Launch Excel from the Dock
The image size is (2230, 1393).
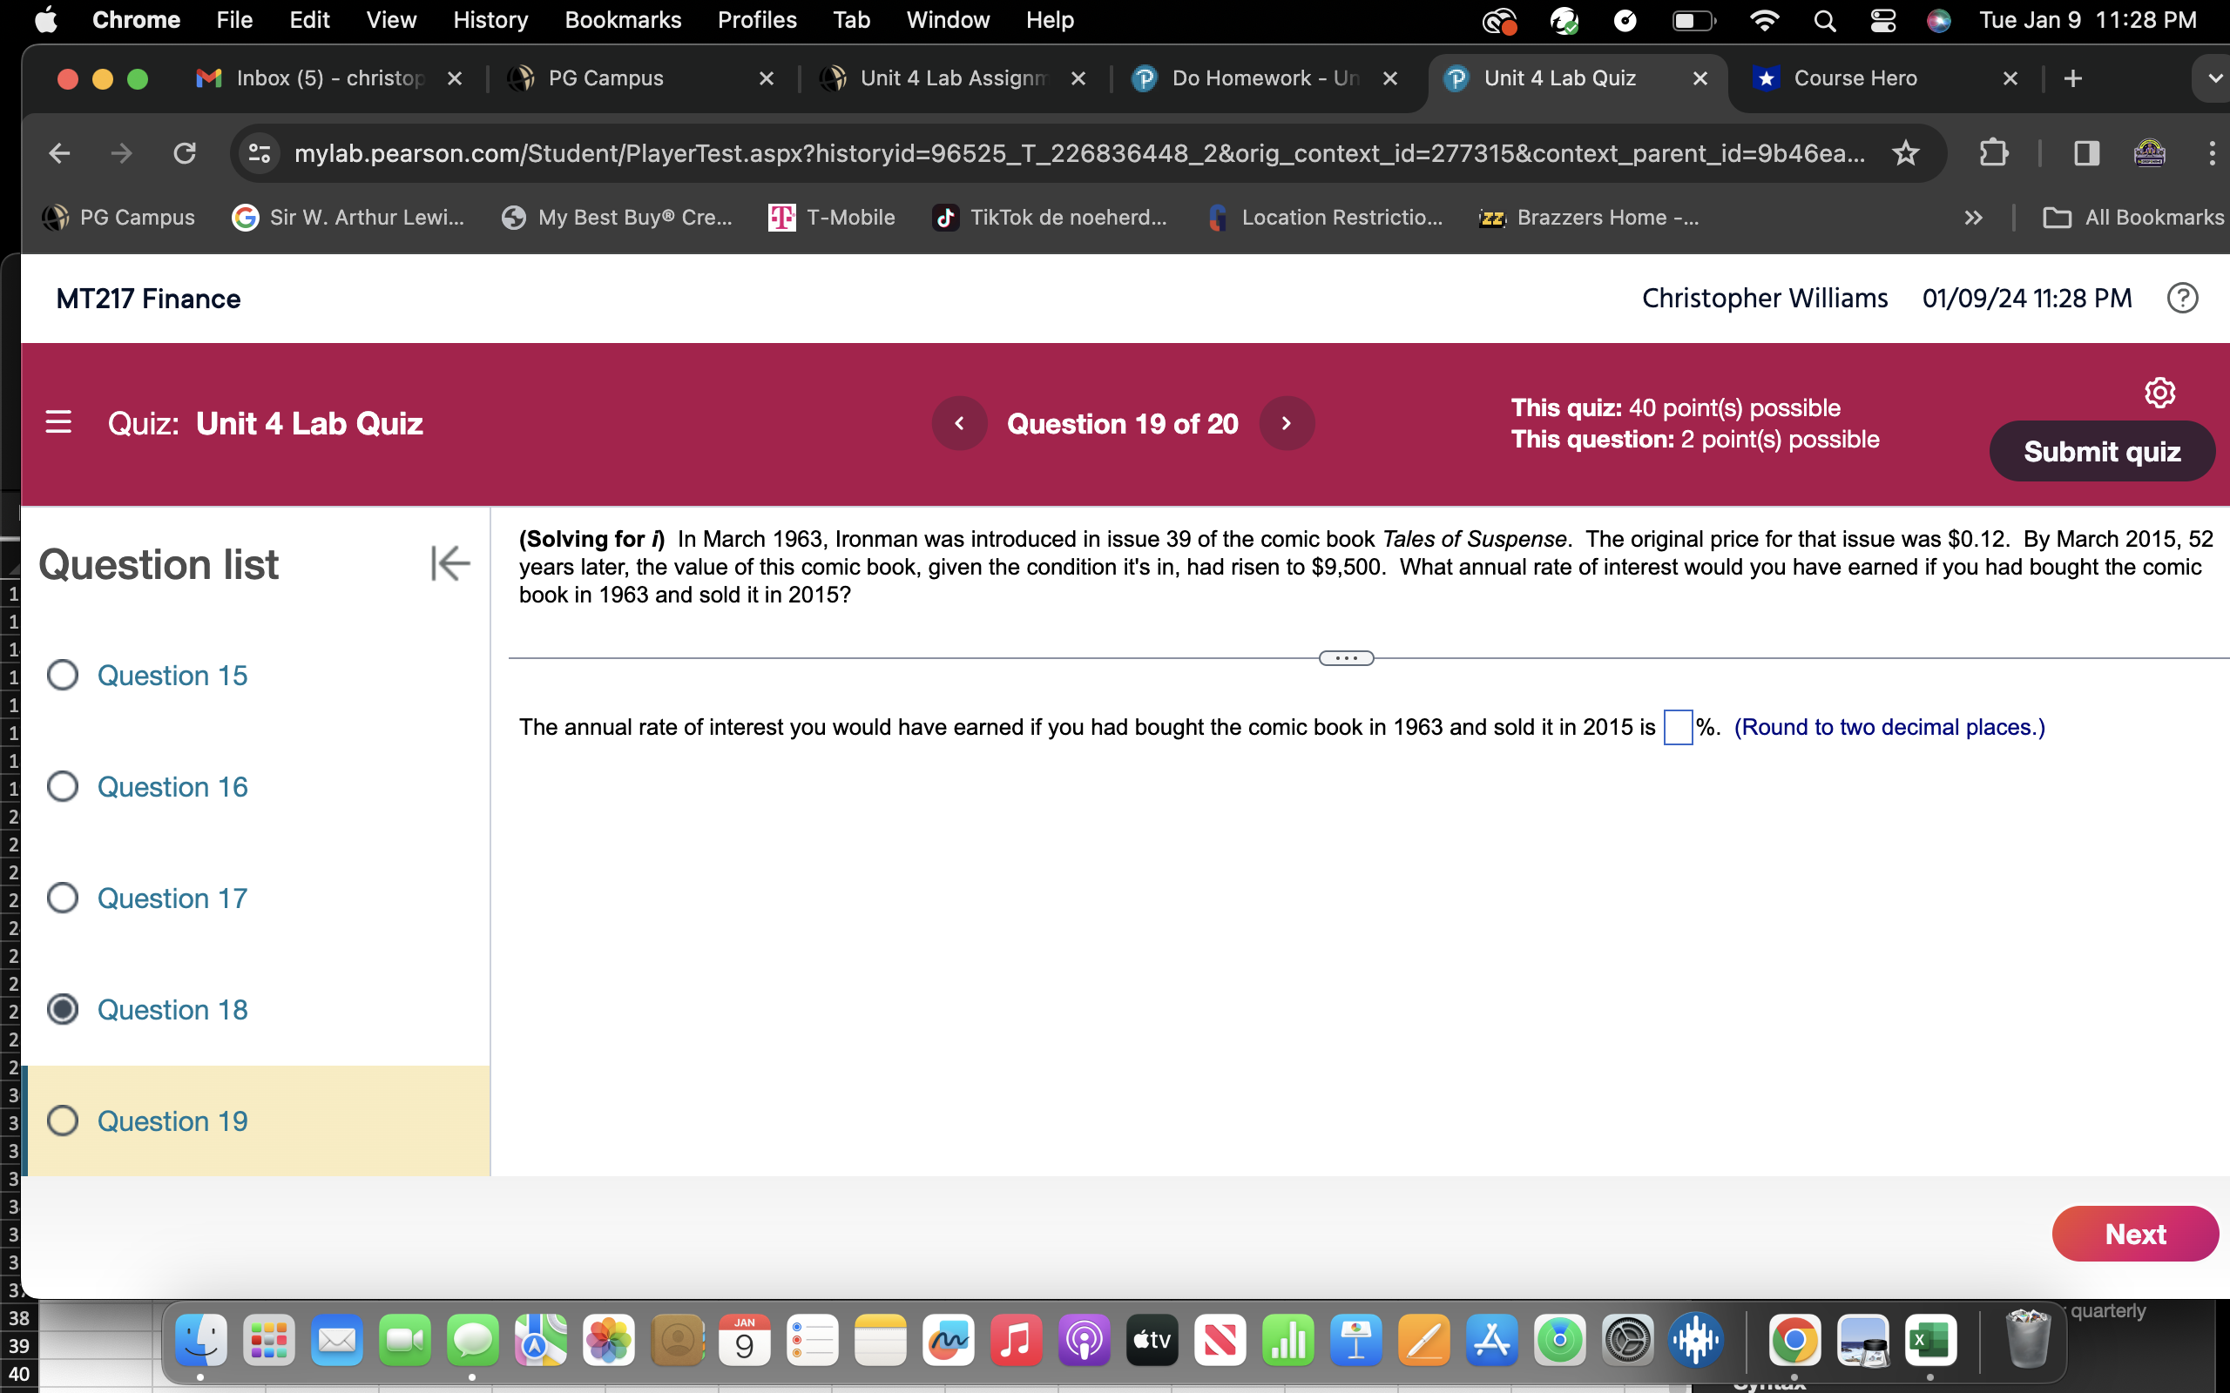click(x=1931, y=1341)
